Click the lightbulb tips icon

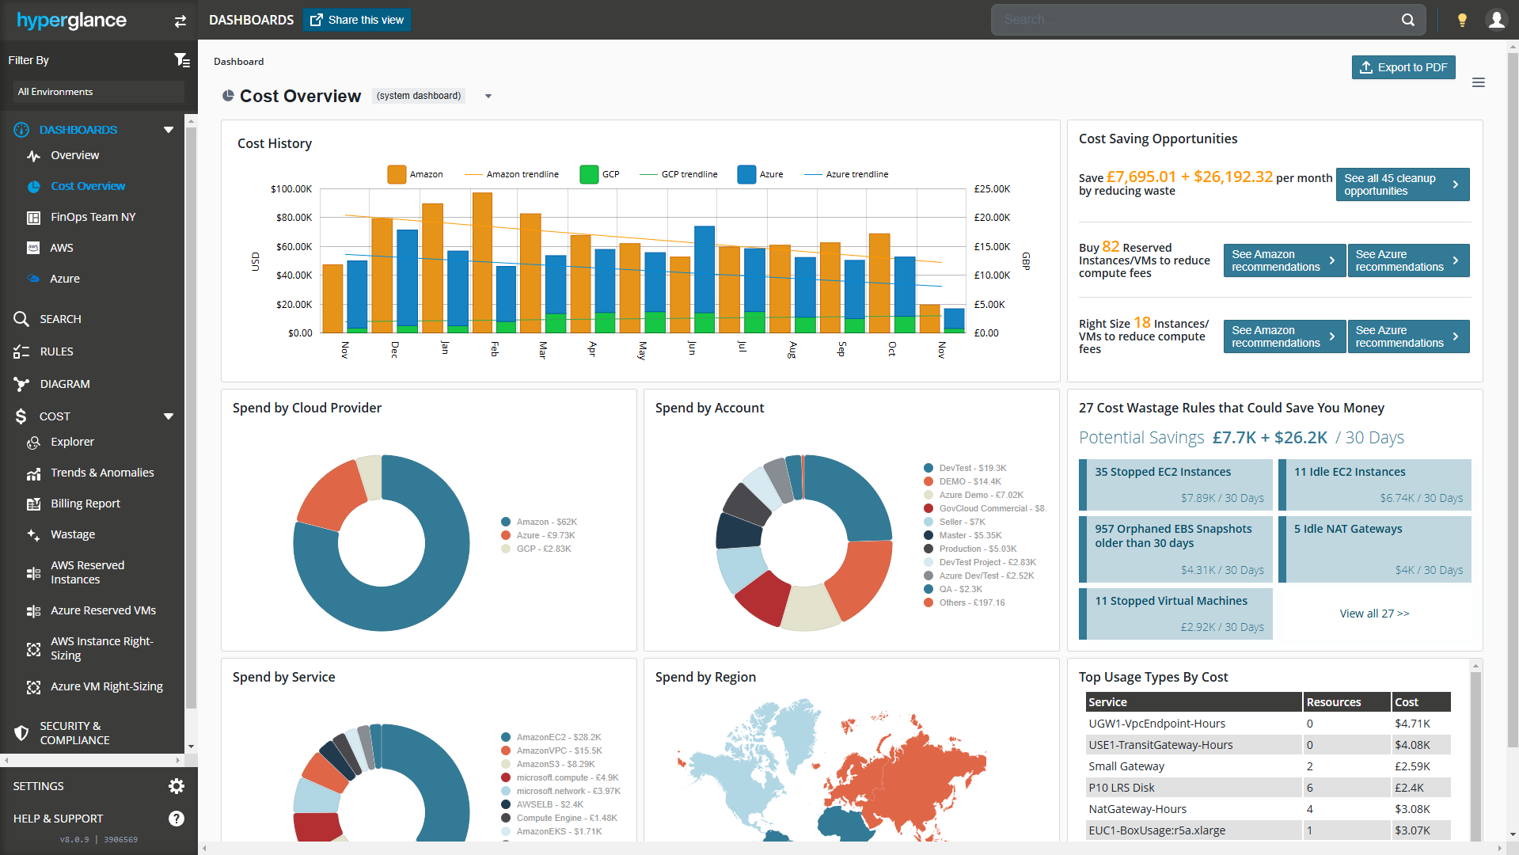point(1462,20)
